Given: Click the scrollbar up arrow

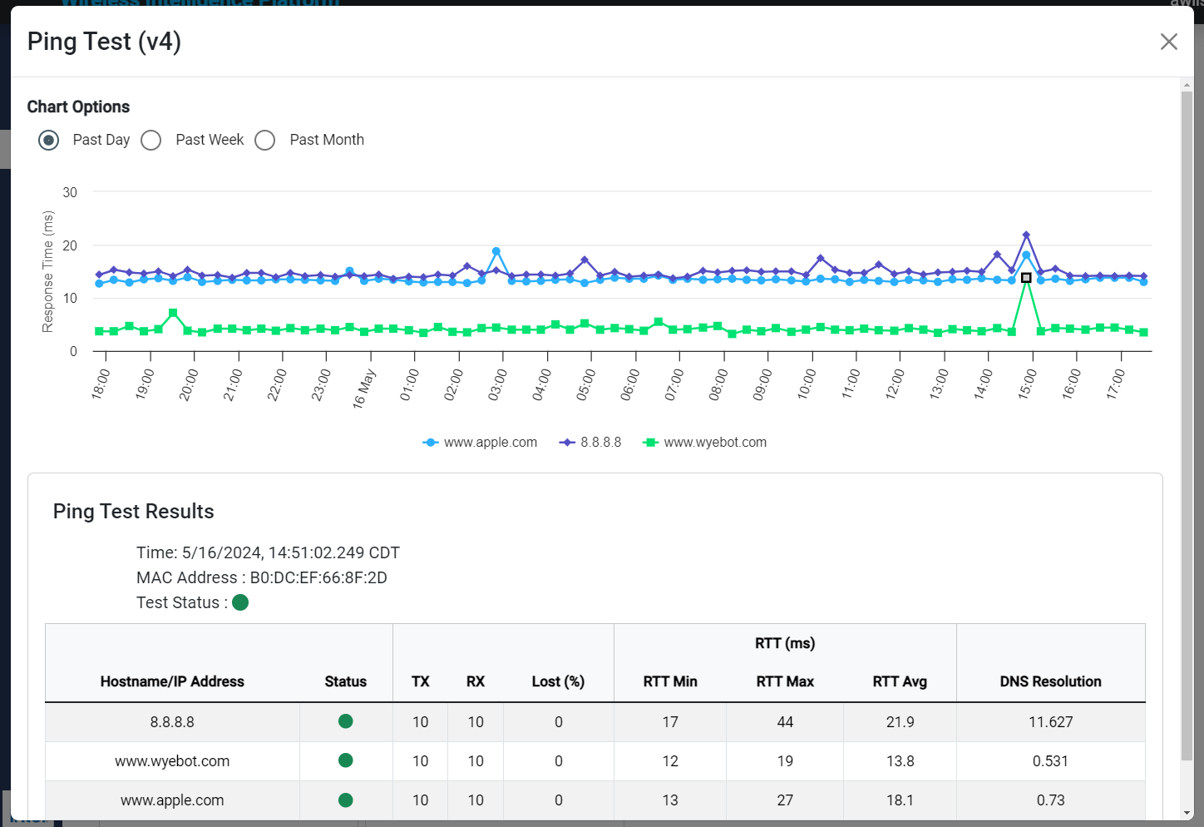Looking at the screenshot, I should coord(1187,85).
